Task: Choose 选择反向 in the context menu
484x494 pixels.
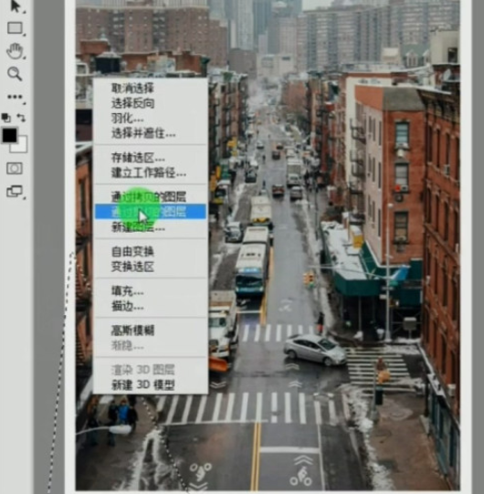Action: (x=132, y=103)
